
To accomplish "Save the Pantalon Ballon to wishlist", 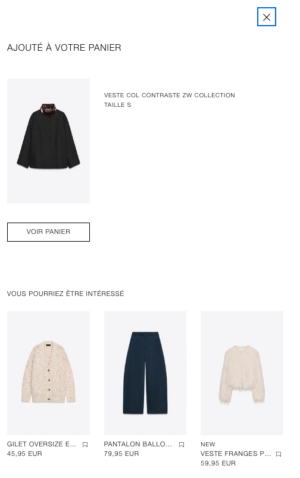I will coord(182,445).
